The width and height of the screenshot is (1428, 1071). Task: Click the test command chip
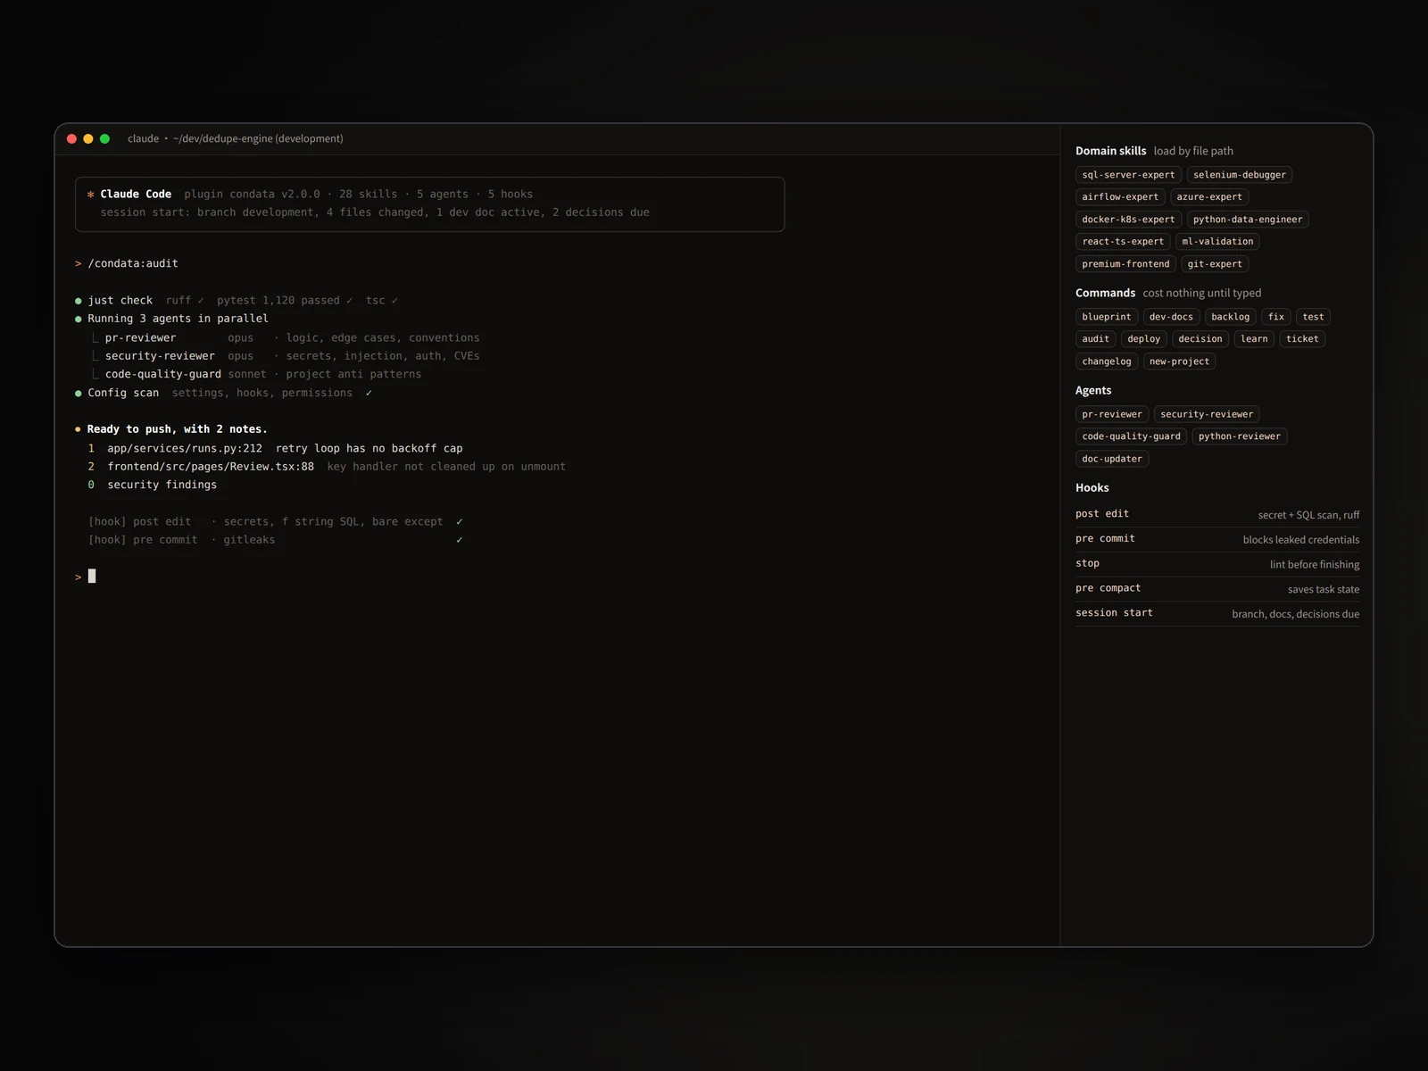(1313, 317)
